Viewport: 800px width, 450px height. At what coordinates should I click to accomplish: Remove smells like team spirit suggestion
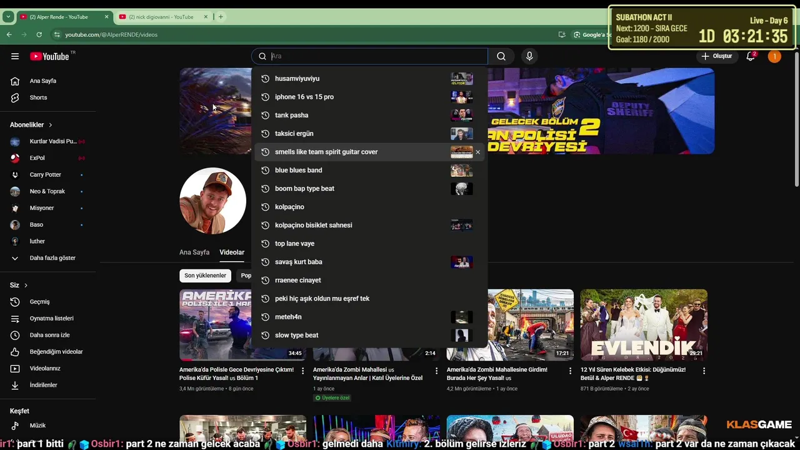point(478,152)
